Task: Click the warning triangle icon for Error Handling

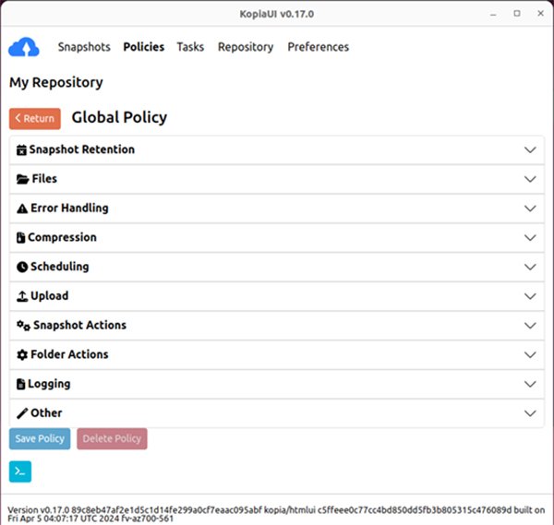Action: point(22,209)
